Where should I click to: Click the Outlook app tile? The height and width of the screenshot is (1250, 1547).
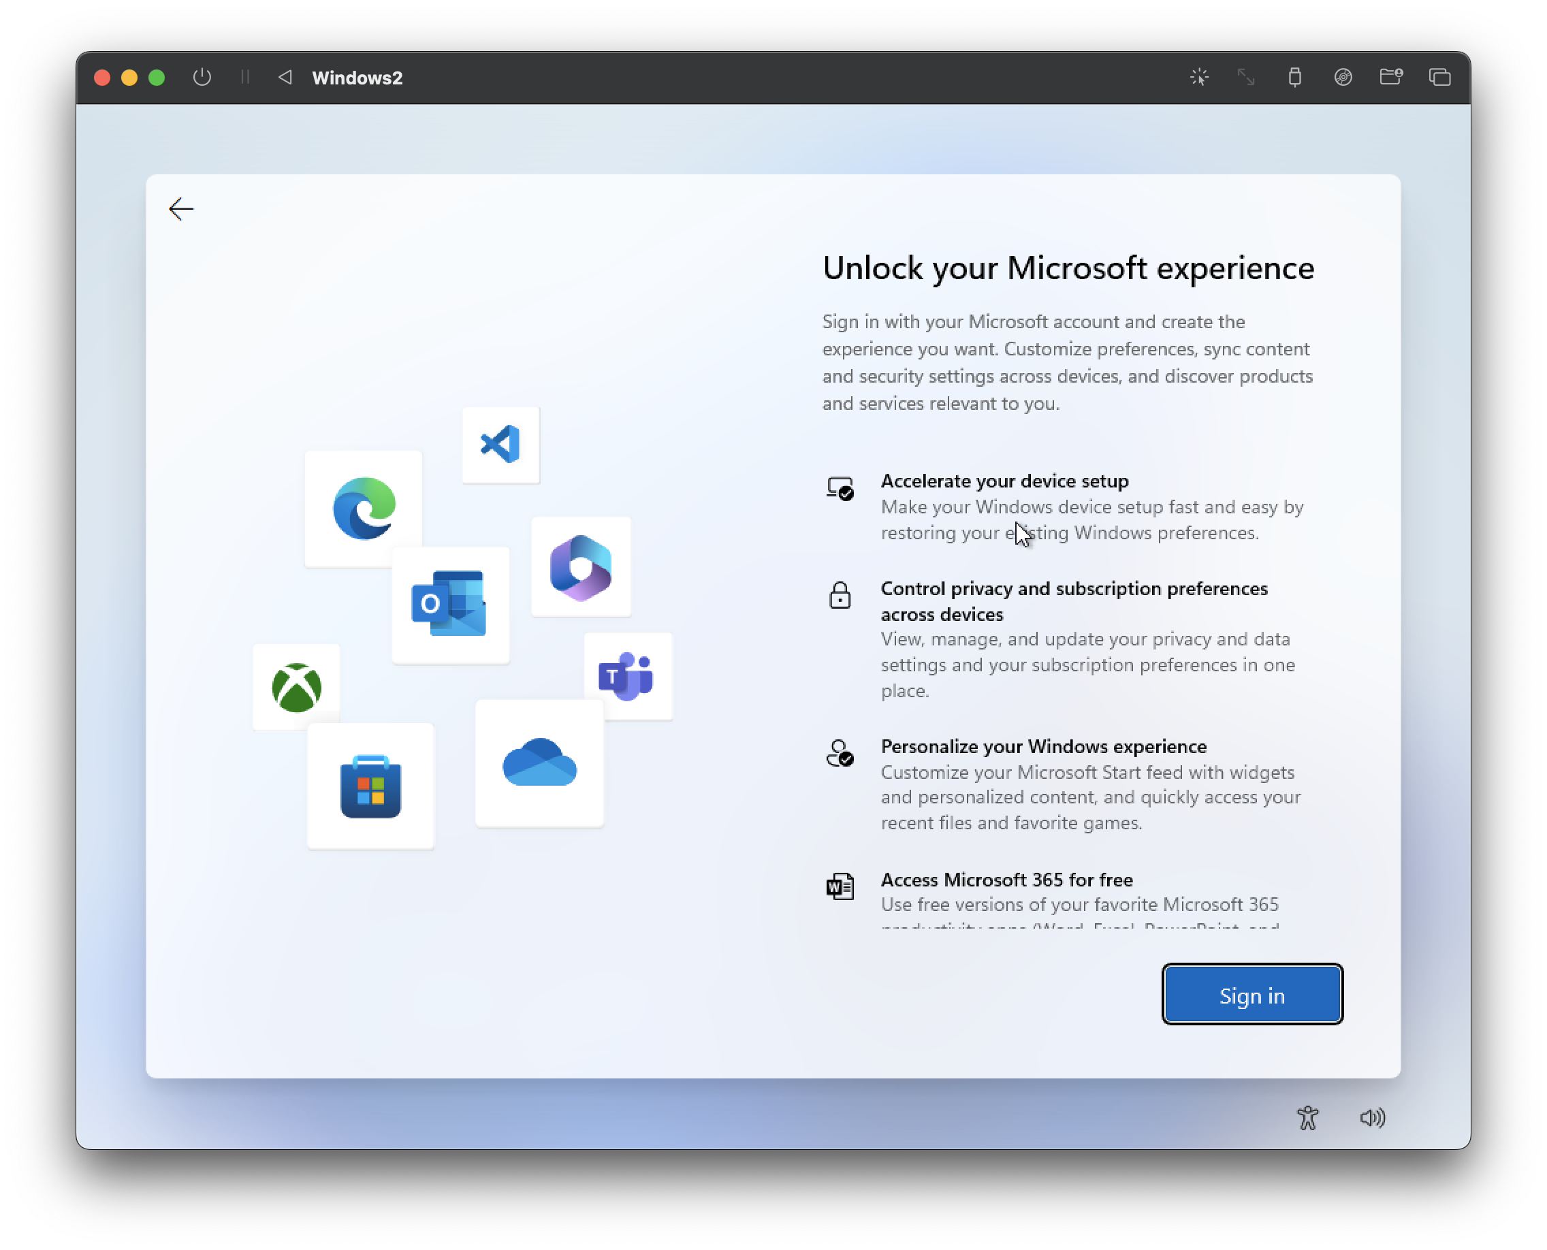pyautogui.click(x=450, y=603)
